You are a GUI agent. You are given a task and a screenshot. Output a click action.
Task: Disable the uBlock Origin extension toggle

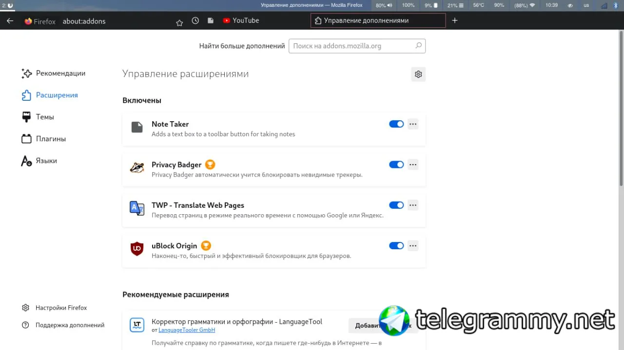pyautogui.click(x=396, y=246)
